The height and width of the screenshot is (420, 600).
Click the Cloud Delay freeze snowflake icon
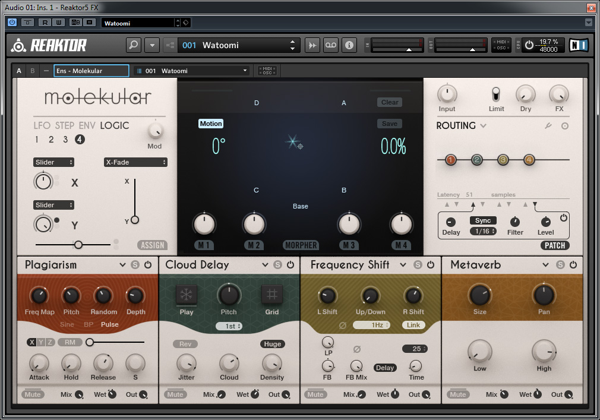[187, 295]
